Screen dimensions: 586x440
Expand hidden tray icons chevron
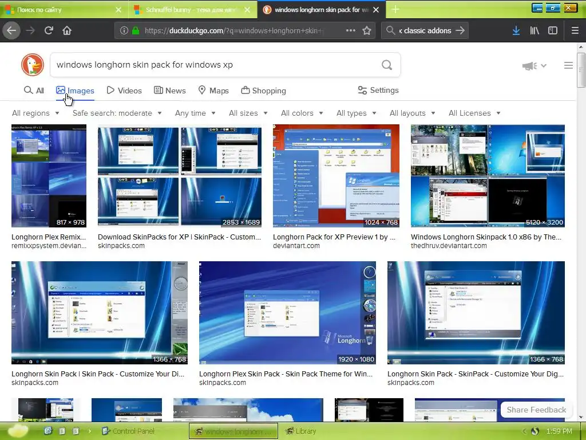[x=524, y=431]
